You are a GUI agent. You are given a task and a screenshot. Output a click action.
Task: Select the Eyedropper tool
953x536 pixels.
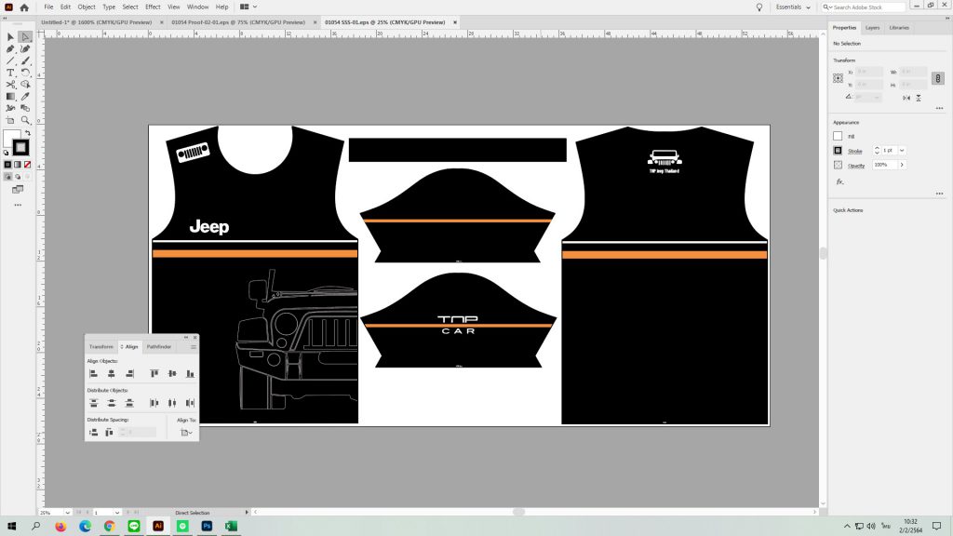coord(25,96)
